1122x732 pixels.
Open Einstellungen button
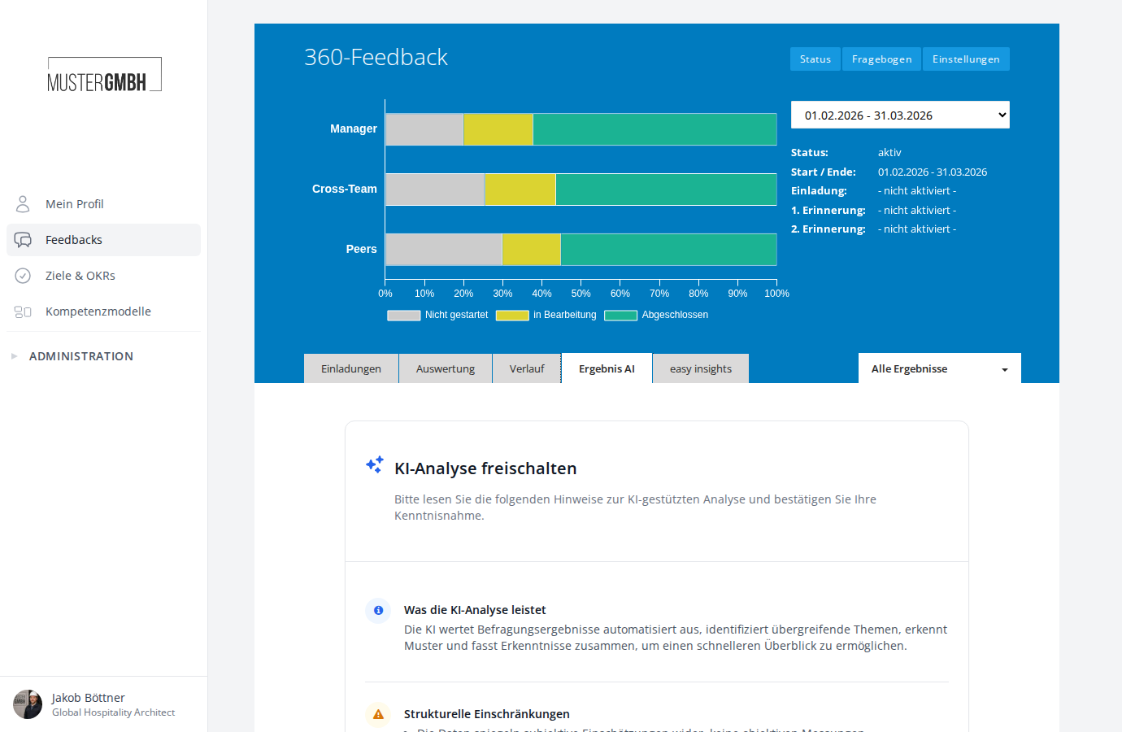tap(966, 59)
